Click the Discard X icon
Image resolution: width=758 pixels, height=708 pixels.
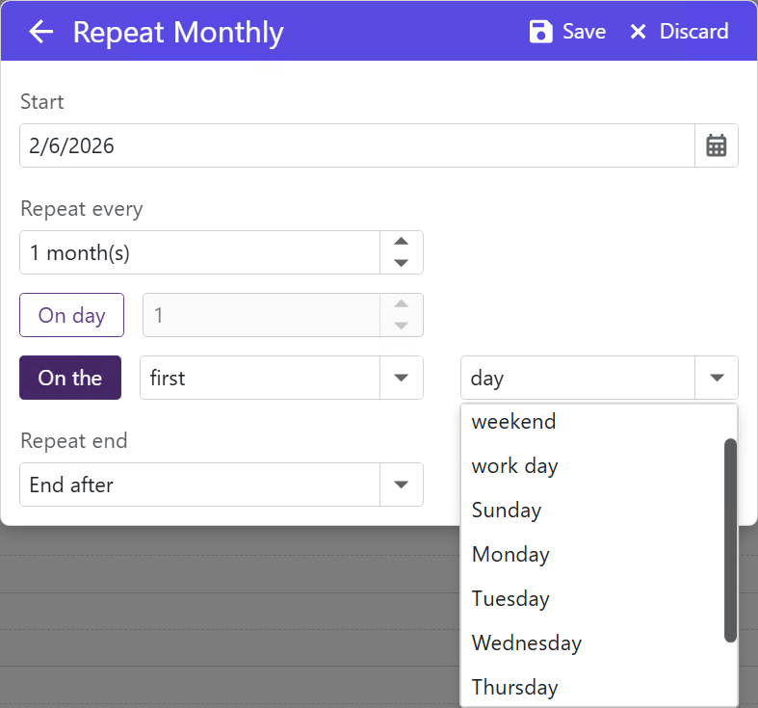click(x=638, y=32)
